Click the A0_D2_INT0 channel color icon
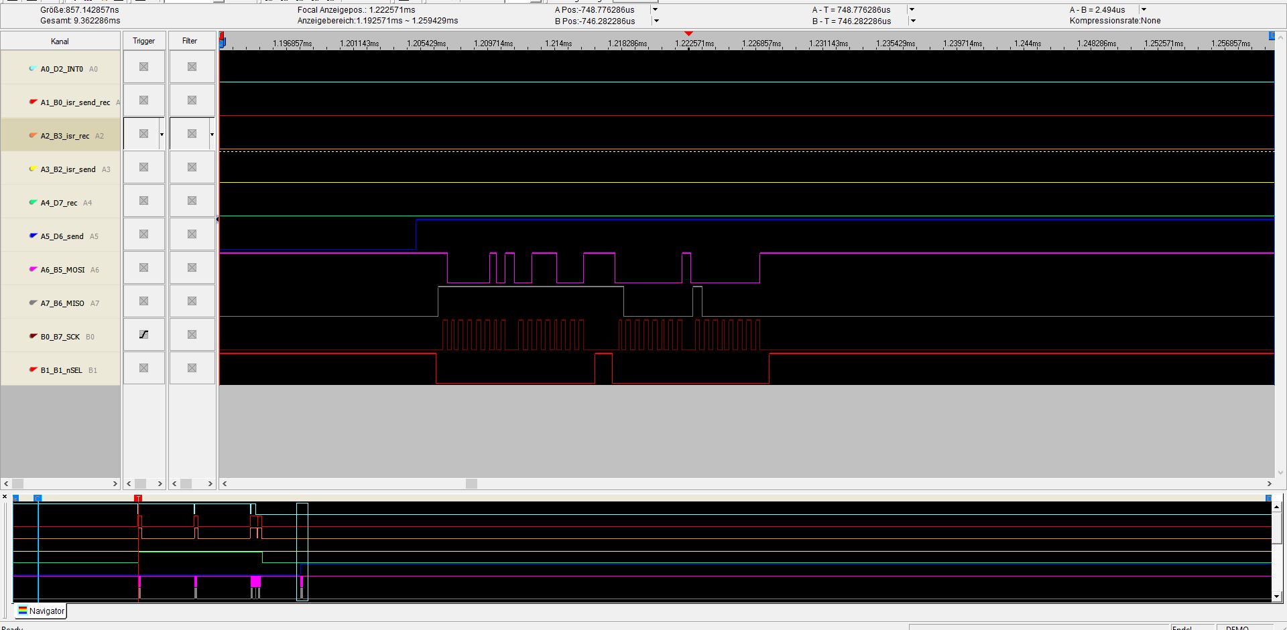The height and width of the screenshot is (630, 1287). tap(32, 68)
